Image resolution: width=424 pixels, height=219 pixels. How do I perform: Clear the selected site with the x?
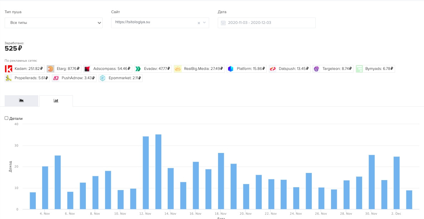(199, 23)
